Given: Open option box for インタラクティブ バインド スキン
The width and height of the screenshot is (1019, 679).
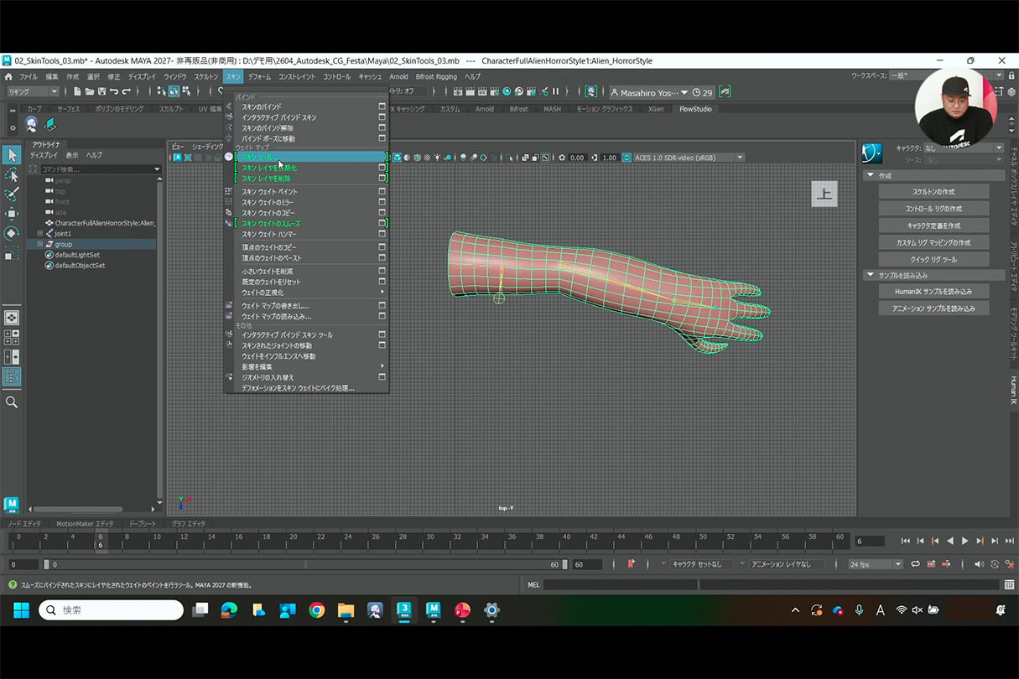Looking at the screenshot, I should coord(382,117).
